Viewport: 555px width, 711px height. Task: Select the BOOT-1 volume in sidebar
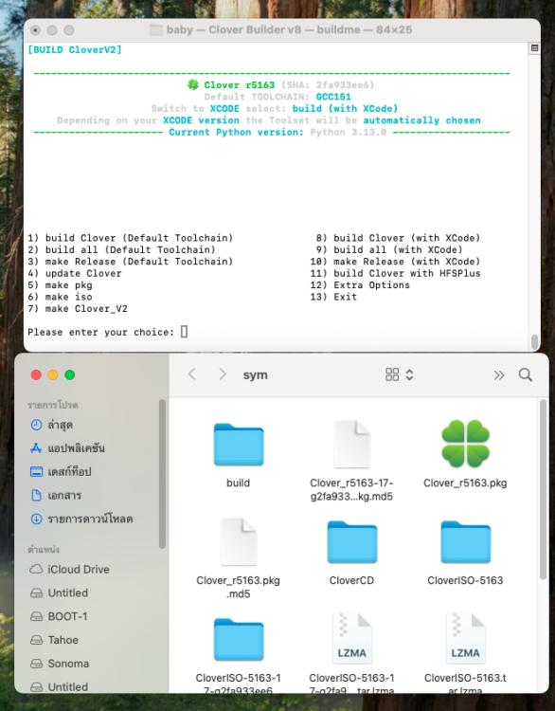tap(67, 616)
